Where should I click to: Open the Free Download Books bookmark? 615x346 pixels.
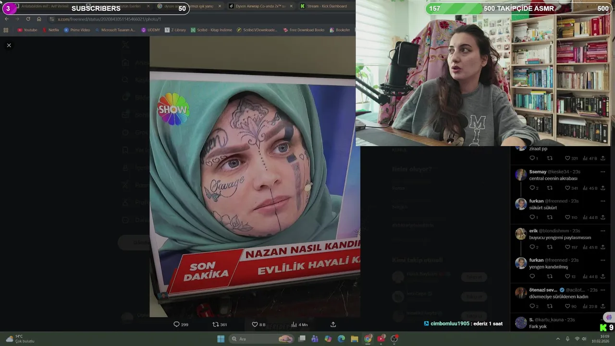click(304, 30)
